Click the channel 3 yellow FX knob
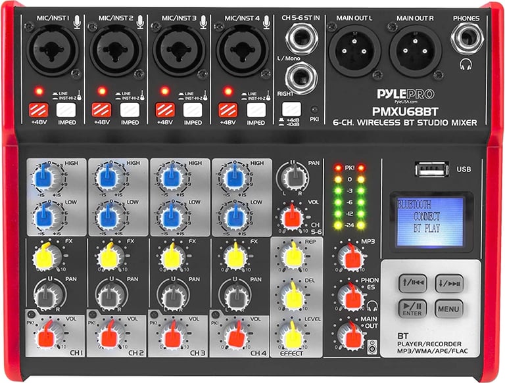This screenshot has width=505, height=383. point(172,256)
